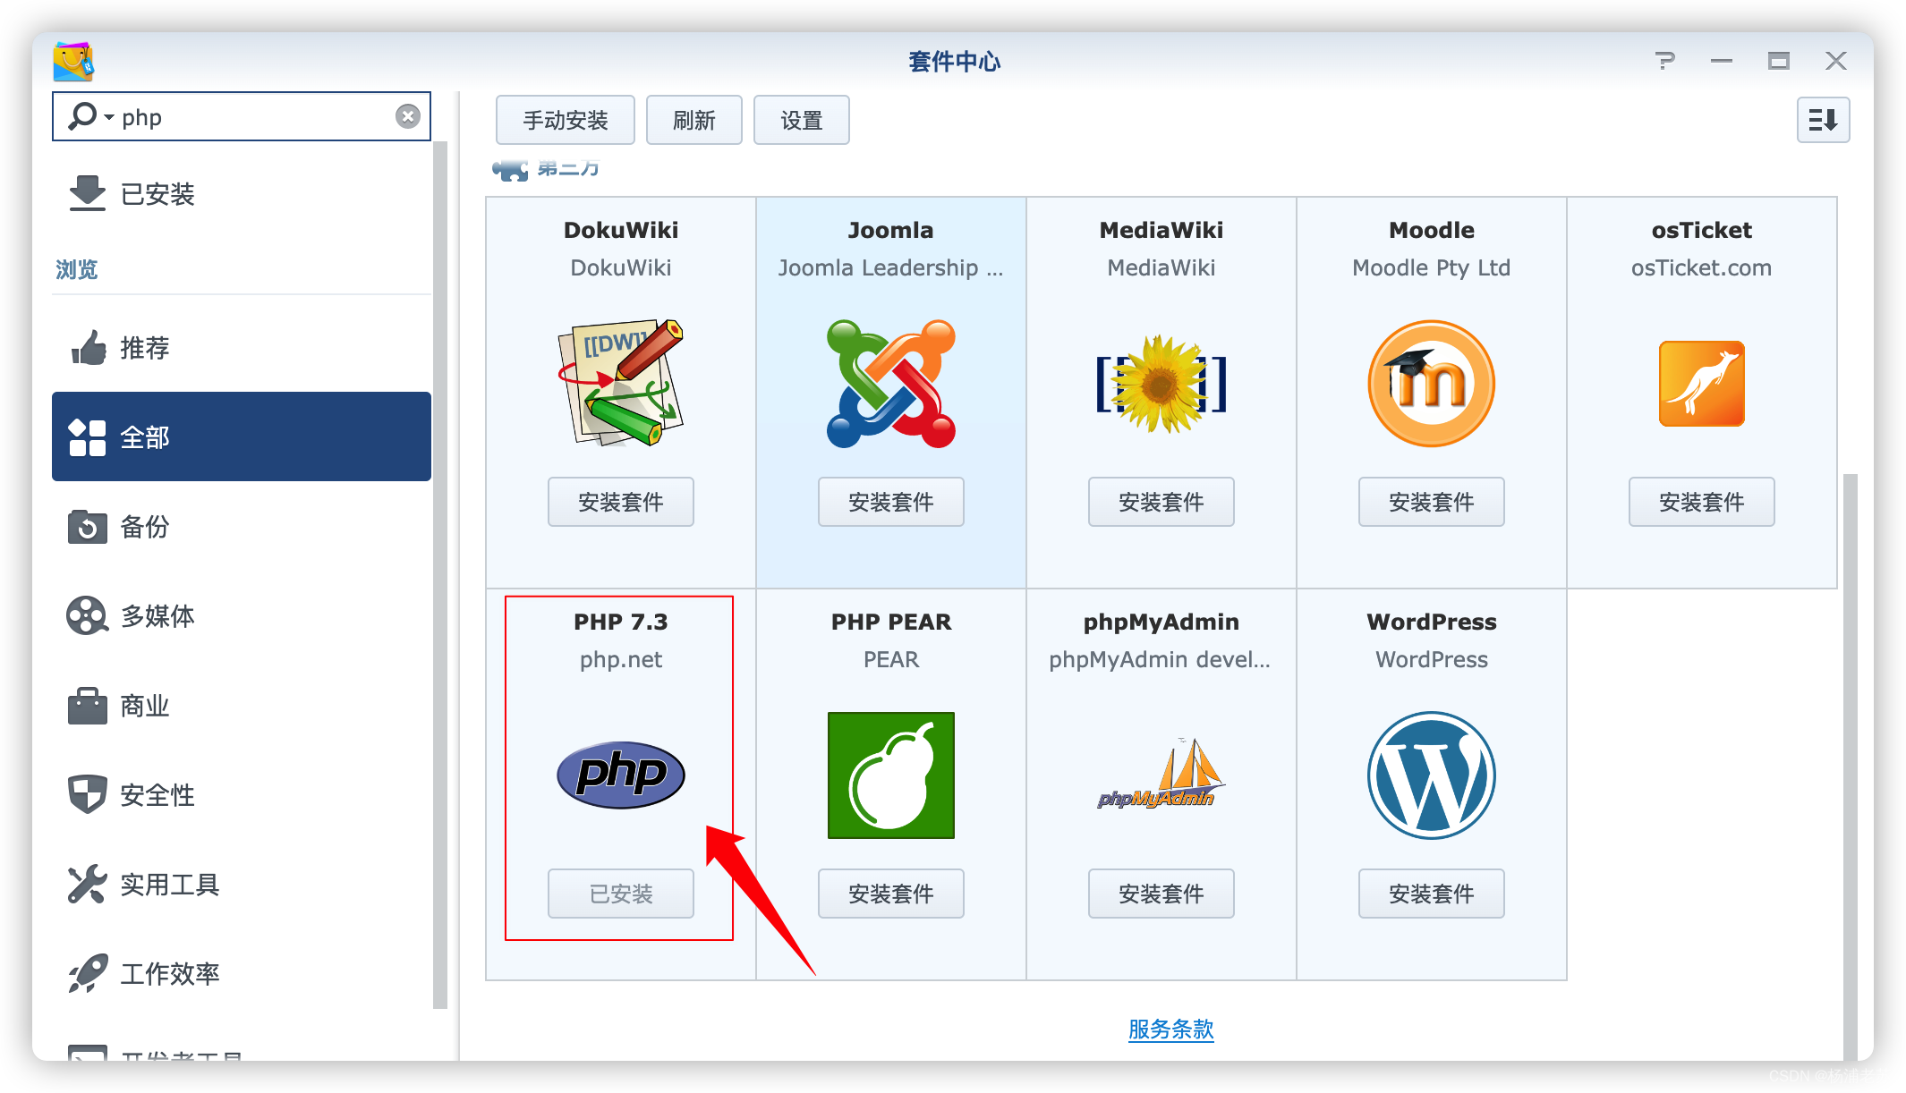The width and height of the screenshot is (1906, 1093).
Task: Click the osTicket kangaroo icon
Action: 1702,384
